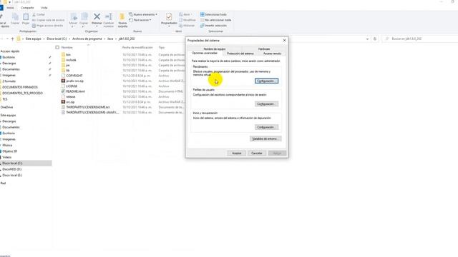This screenshot has width=458, height=257.
Task: Click the Mover a ribbon icon
Action: tap(73, 20)
